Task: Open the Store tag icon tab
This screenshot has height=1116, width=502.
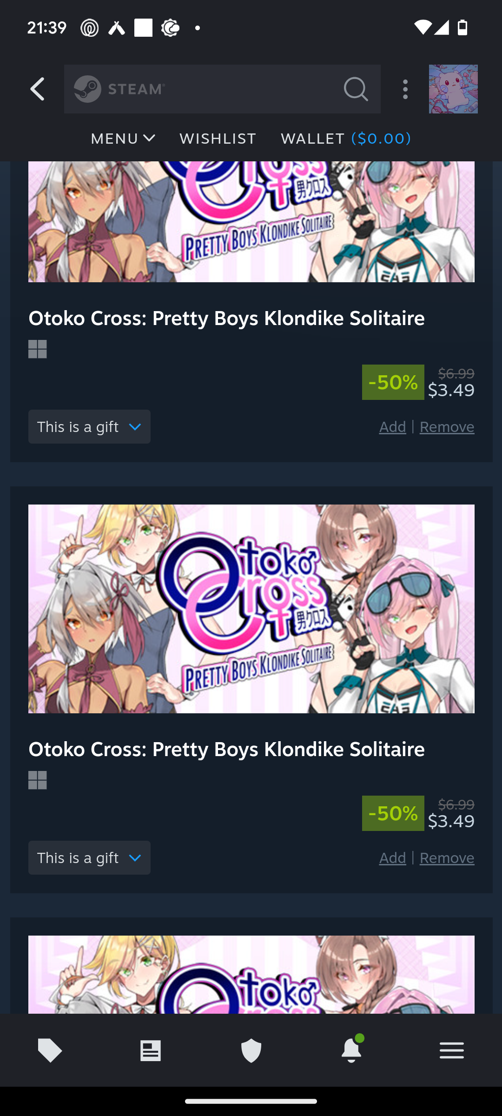Action: [x=50, y=1050]
